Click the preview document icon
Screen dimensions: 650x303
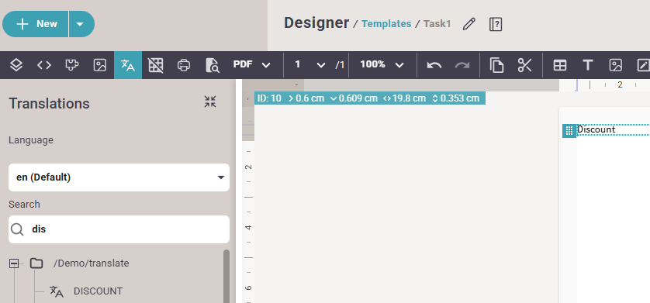(212, 65)
